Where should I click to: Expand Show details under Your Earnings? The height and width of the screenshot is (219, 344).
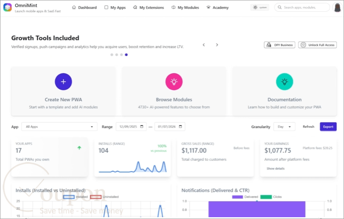276,168
